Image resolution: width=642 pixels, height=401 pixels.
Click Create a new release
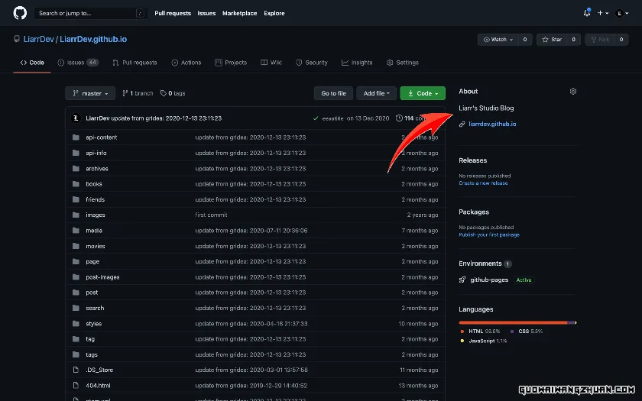(x=483, y=183)
